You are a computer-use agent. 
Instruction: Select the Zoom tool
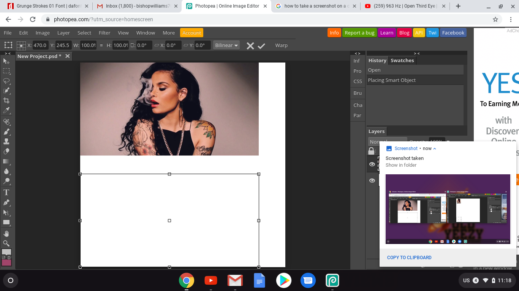pyautogui.click(x=6, y=243)
